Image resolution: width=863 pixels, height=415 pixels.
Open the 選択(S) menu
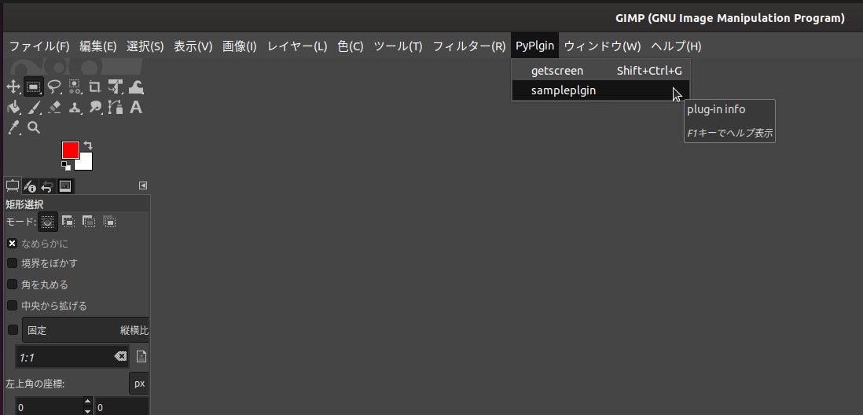(145, 46)
